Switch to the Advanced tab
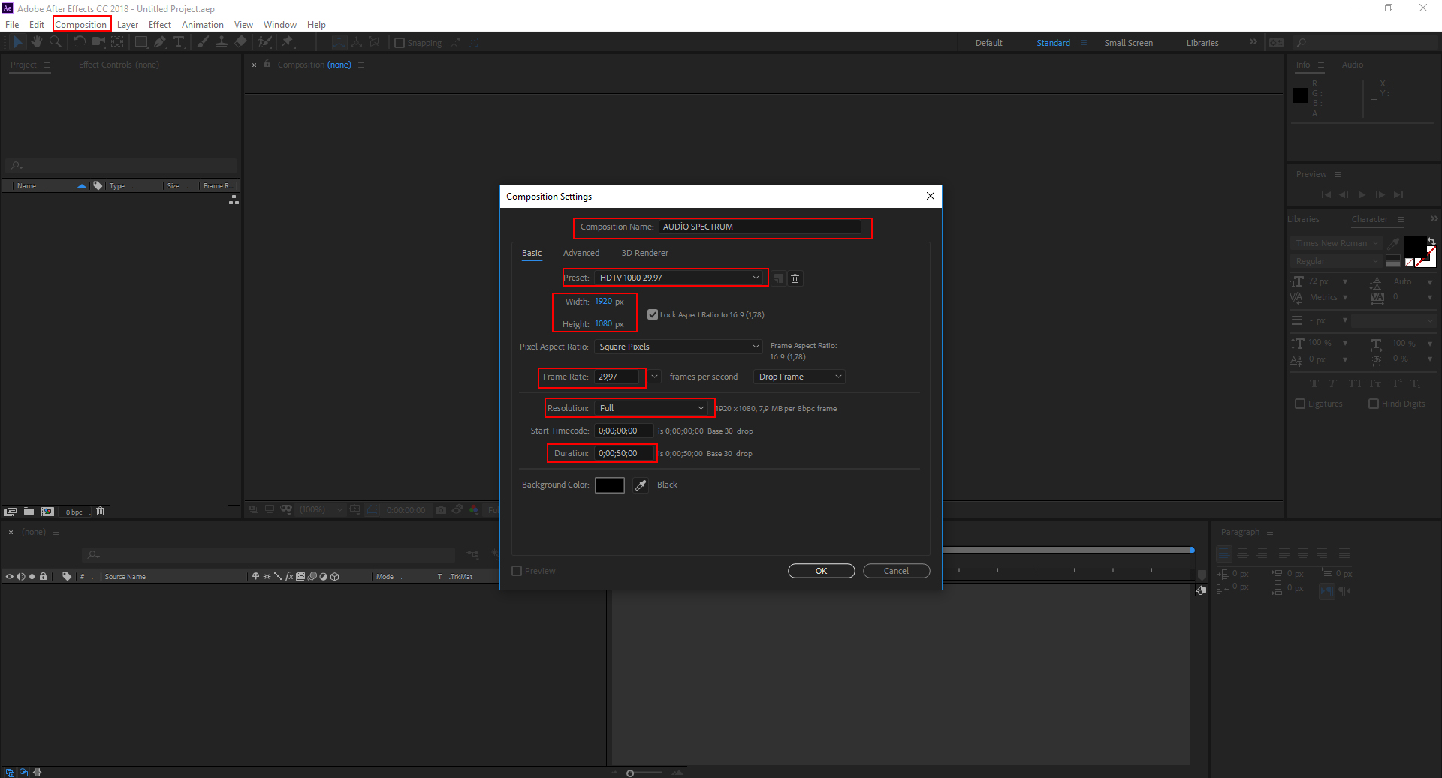1442x778 pixels. [x=581, y=253]
